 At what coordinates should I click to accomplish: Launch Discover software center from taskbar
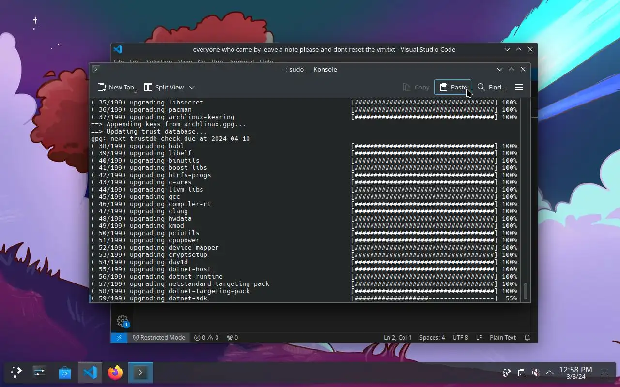tap(64, 372)
